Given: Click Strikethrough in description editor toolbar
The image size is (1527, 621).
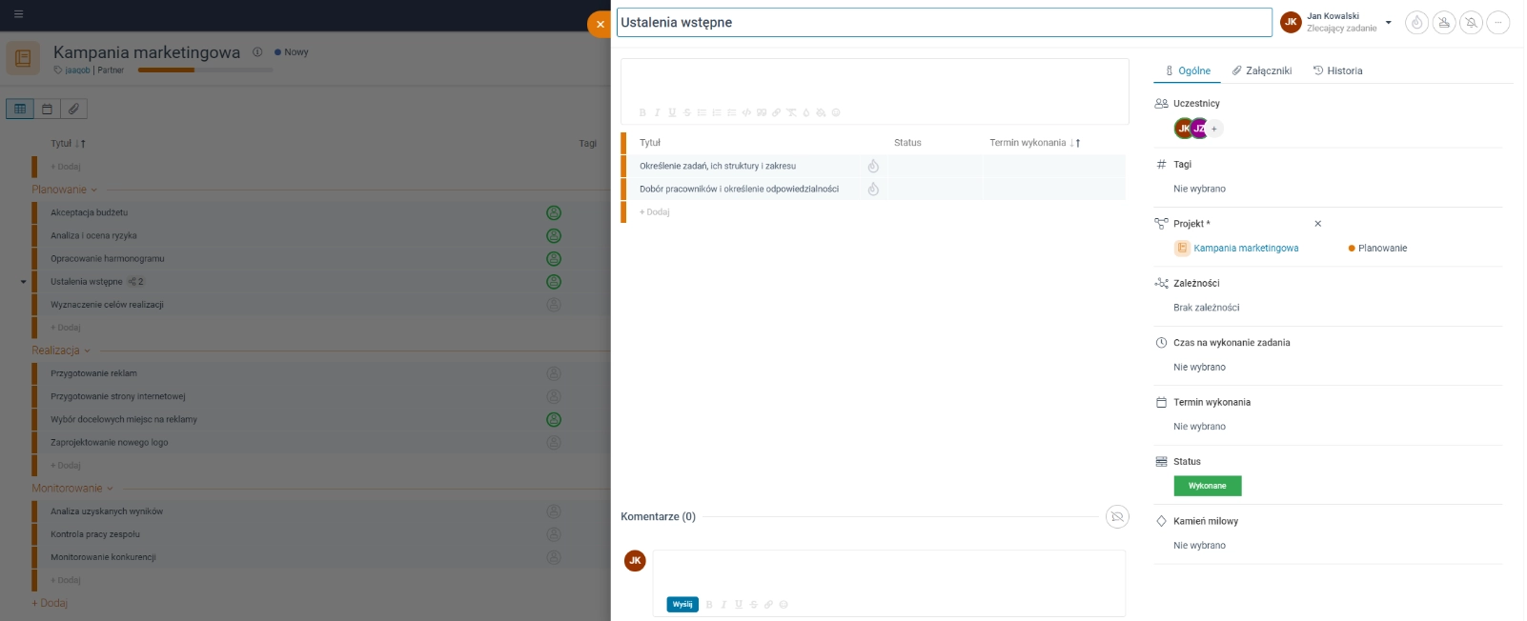Looking at the screenshot, I should 687,112.
